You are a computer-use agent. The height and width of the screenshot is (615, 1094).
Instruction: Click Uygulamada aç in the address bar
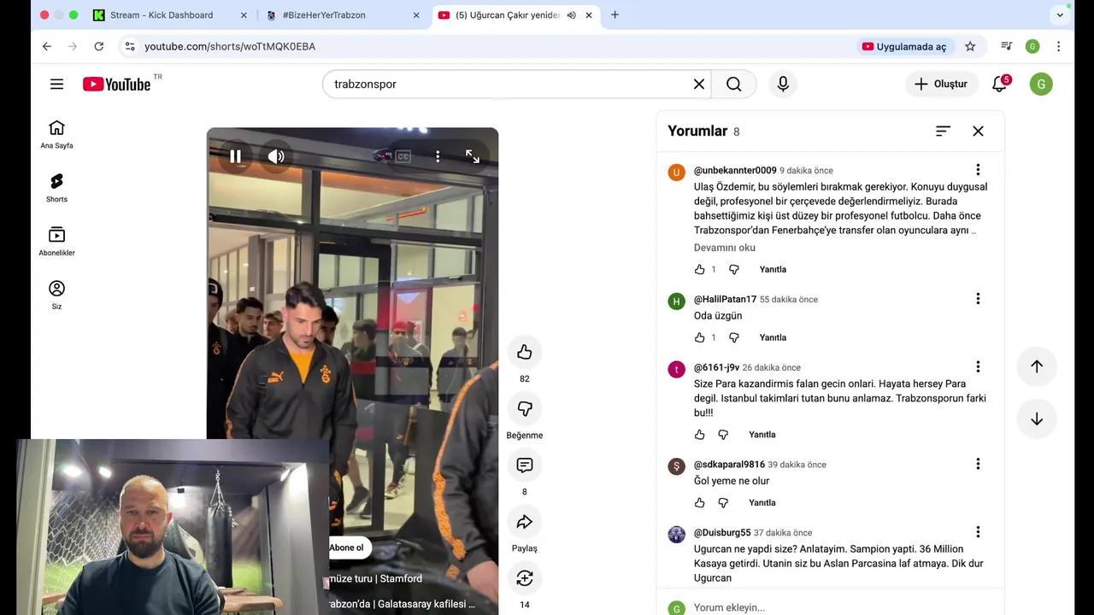click(x=904, y=46)
